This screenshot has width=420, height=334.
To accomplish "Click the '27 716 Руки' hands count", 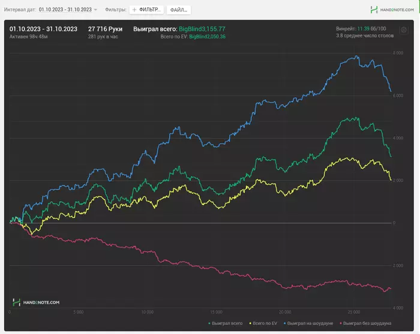I will [105, 28].
